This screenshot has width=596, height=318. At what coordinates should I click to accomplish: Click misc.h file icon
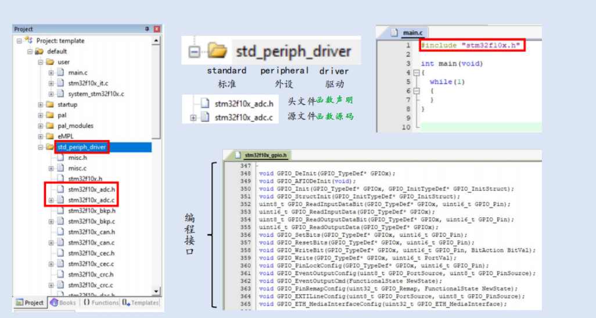tap(60, 158)
